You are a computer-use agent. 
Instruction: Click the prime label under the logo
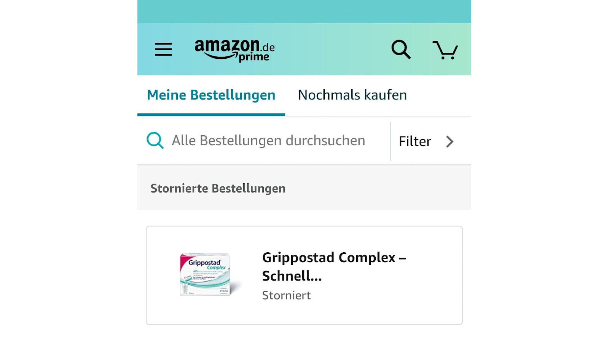coord(254,58)
